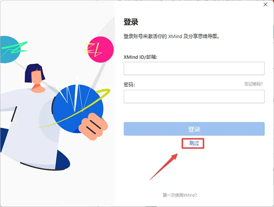Click the 登录账号来激活你的 XMind description text
The image size is (274, 207).
171,36
